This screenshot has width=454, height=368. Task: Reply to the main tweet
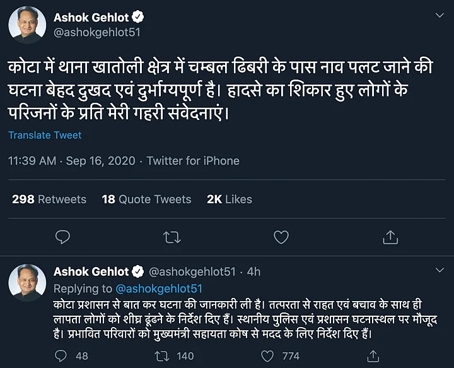62,237
